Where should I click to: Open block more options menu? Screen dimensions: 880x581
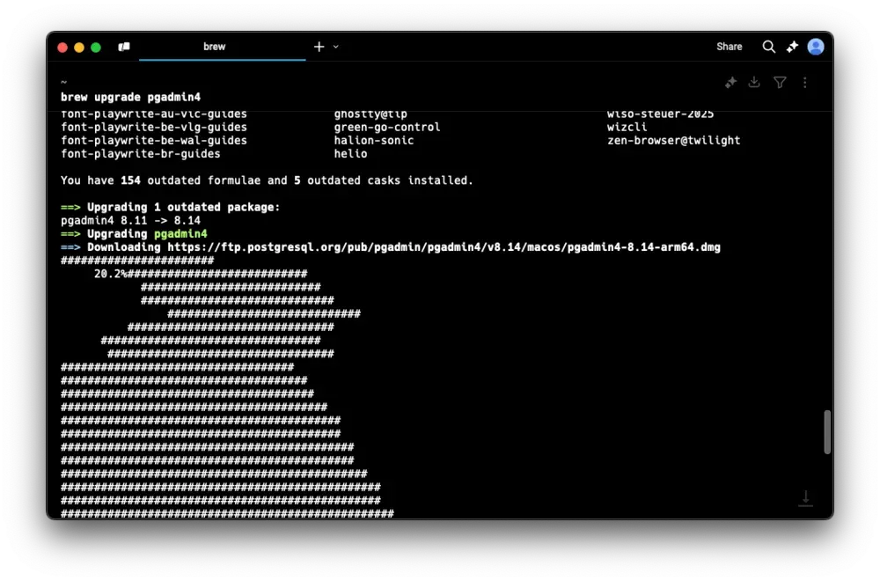(x=805, y=83)
